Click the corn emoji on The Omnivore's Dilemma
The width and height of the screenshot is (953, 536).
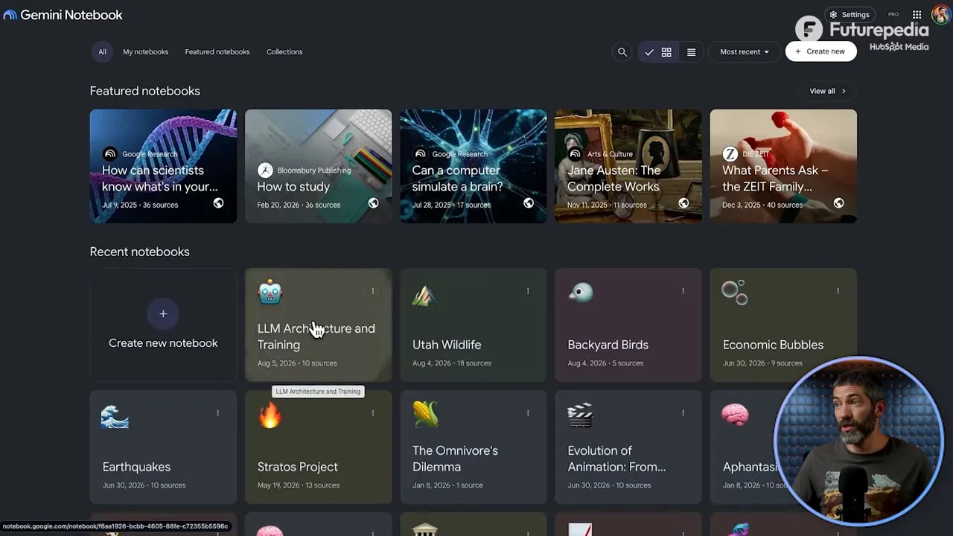pyautogui.click(x=425, y=415)
